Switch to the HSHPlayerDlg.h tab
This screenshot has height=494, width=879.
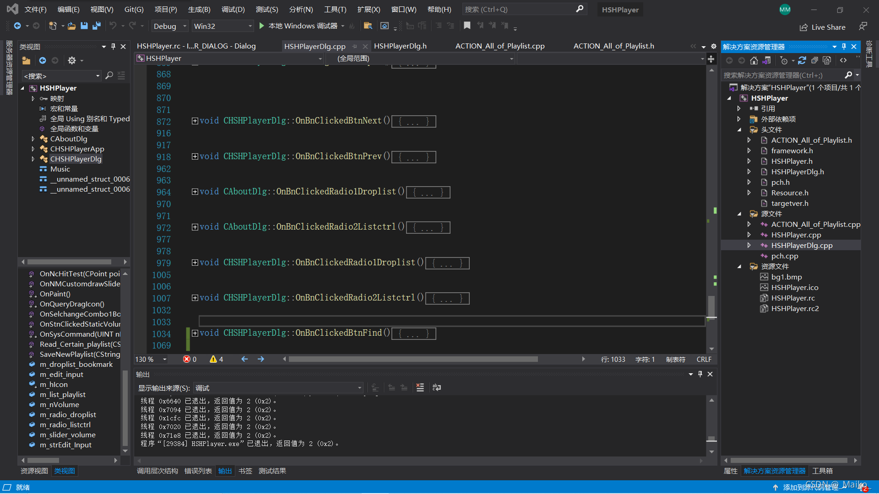click(x=400, y=46)
